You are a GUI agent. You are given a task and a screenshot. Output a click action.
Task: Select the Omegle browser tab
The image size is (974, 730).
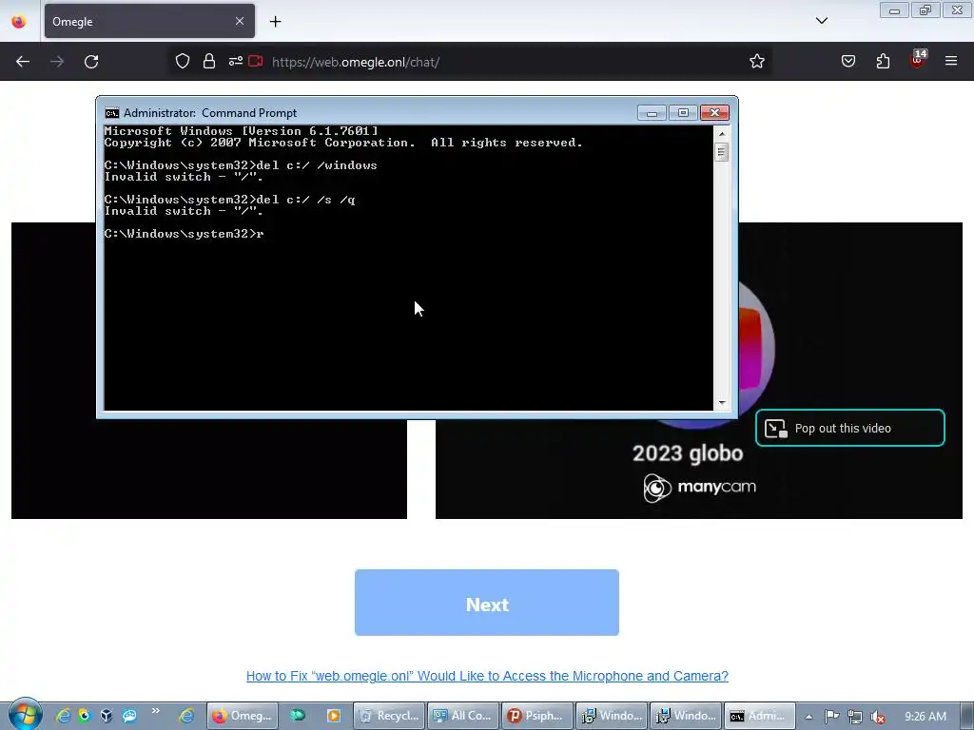149,21
